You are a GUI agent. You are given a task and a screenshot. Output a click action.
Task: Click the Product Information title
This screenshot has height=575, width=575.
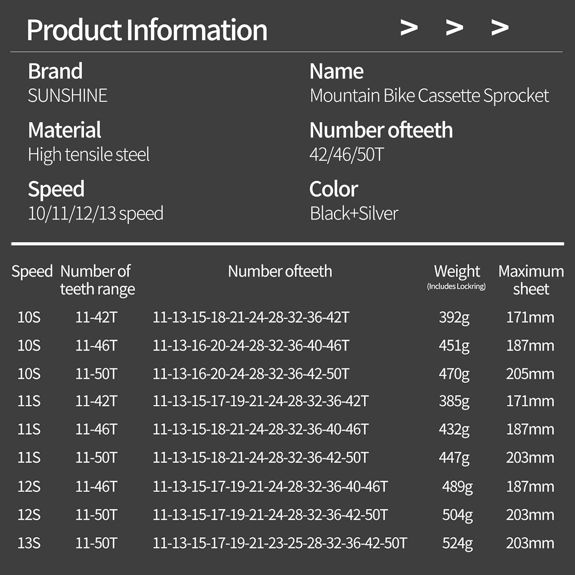coord(147,30)
